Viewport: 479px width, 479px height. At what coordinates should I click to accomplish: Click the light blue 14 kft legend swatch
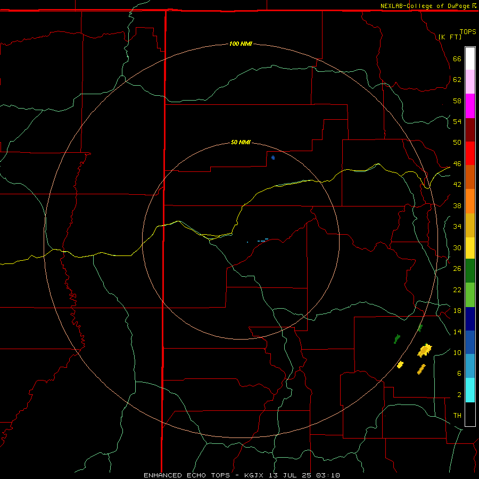pos(470,366)
